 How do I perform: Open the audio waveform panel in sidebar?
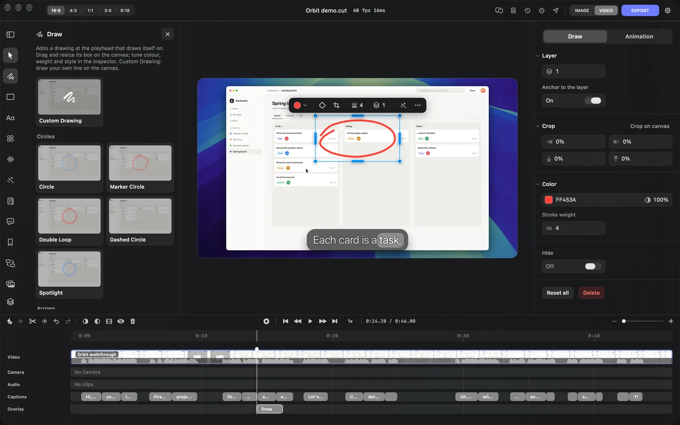coord(11,159)
